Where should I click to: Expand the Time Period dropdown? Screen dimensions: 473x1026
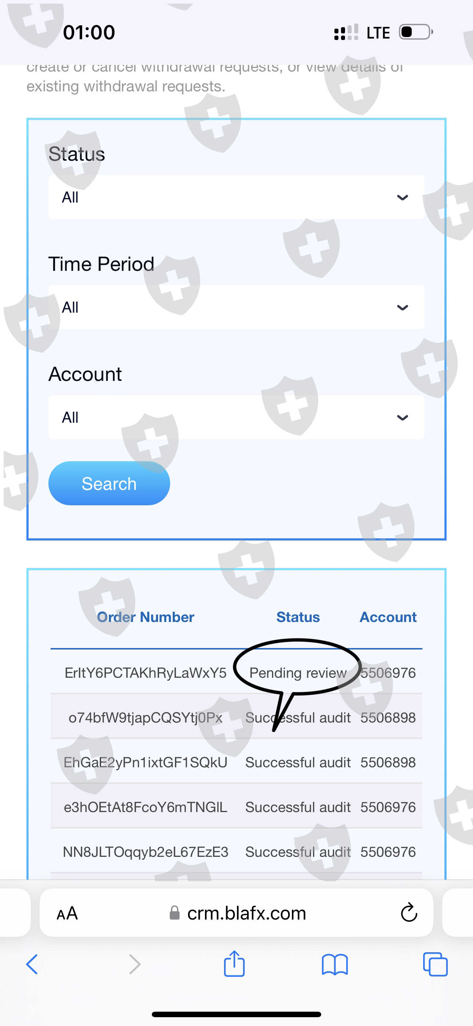(236, 307)
